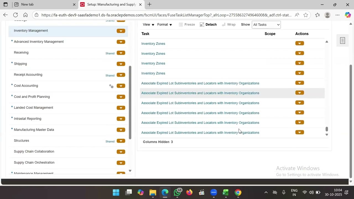
Task: Open Copilot sidebar icon
Action: point(348,15)
